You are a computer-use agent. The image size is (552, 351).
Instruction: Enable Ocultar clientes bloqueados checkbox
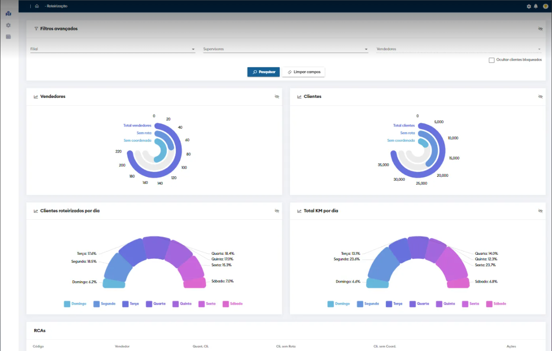491,60
